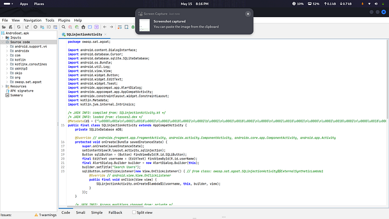
Task: Expand the Inputs tree node
Action: tap(3, 38)
